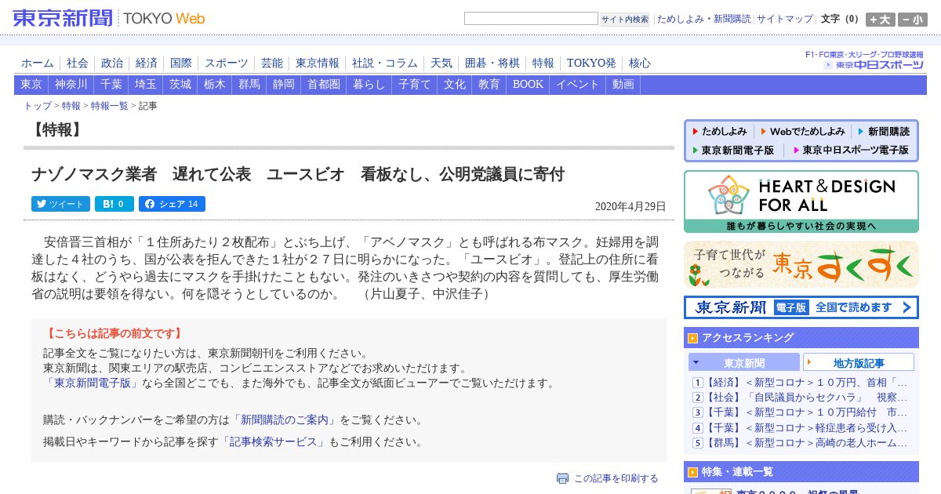Click 東京中日スポーツ電子版 link
This screenshot has width=941, height=494.
pos(851,150)
